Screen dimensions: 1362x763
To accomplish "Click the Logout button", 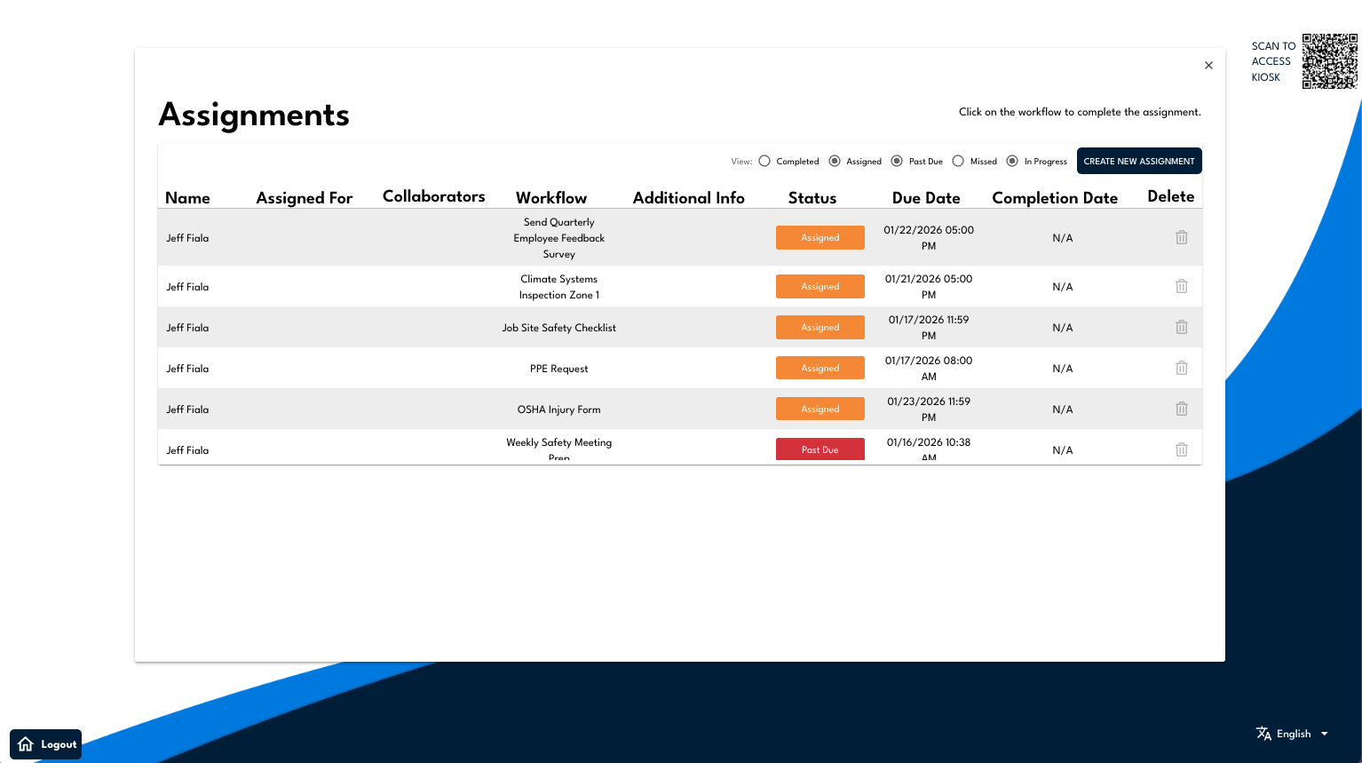I will point(46,744).
